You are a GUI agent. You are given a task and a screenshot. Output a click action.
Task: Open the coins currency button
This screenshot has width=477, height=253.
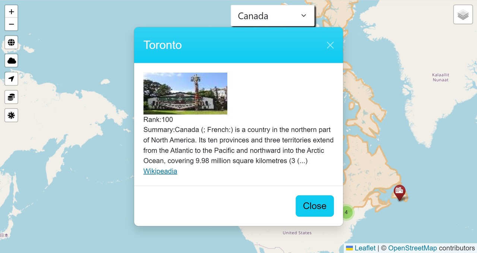coord(11,97)
